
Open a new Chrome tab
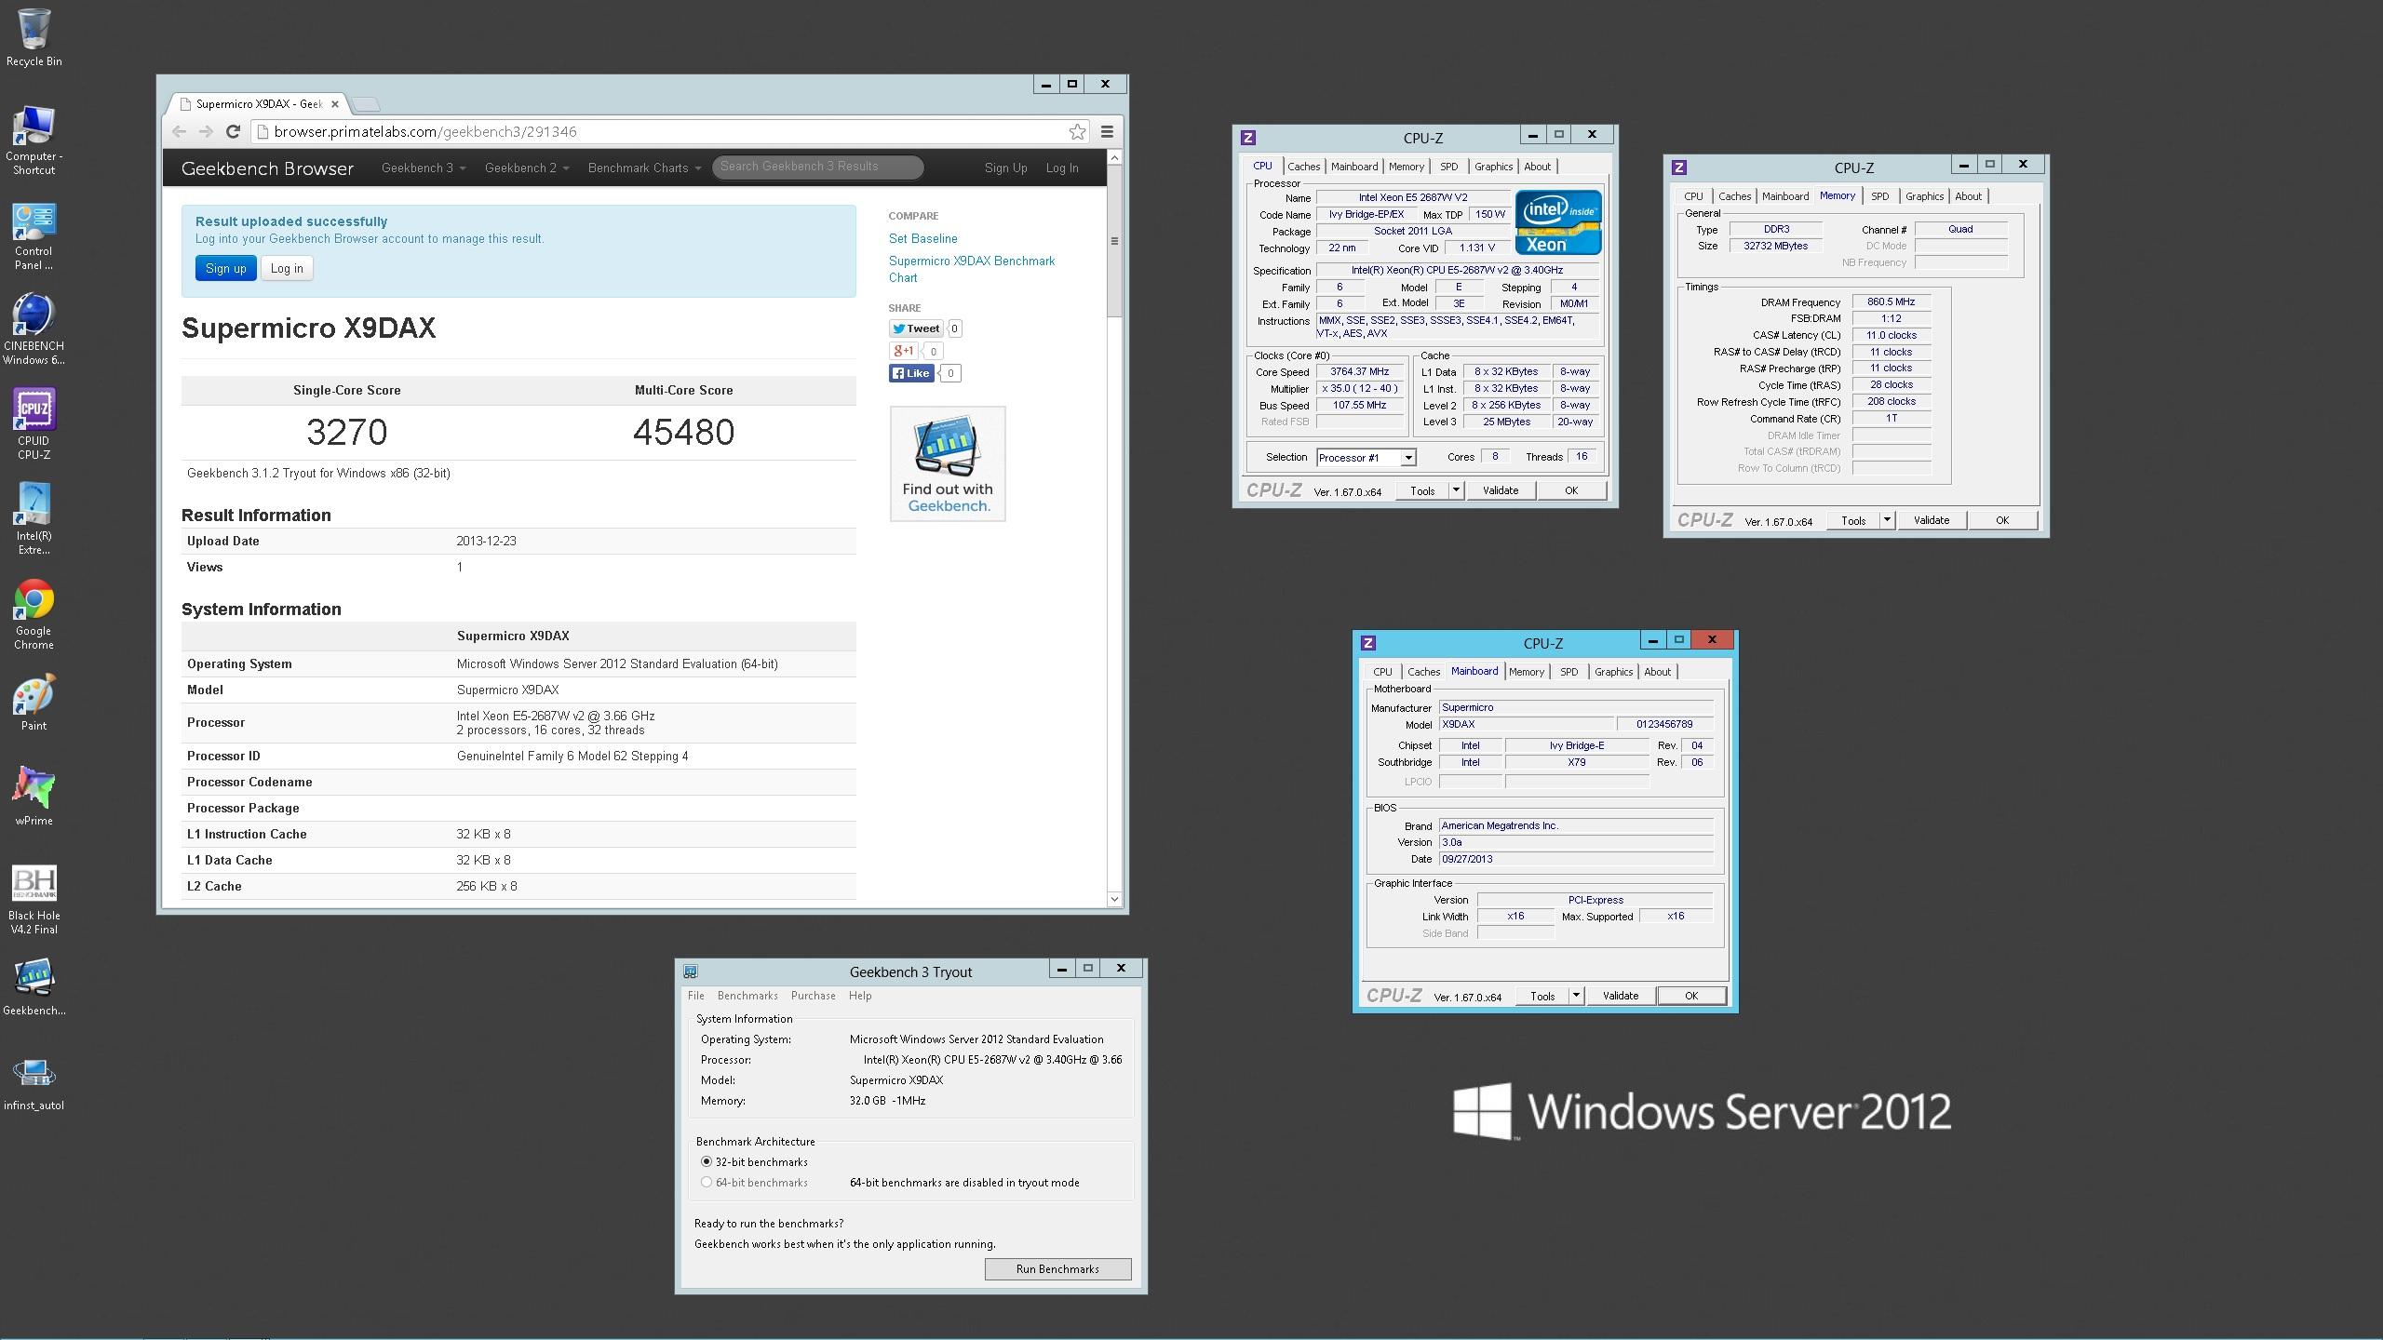pyautogui.click(x=367, y=104)
